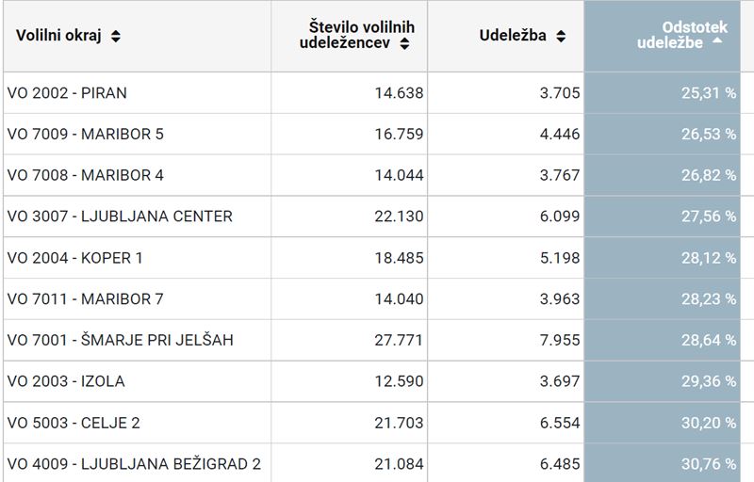754x482 pixels.
Task: Select VO 4009 - LJUBLJANA BEŽIGRAD 2
Action: 134,464
